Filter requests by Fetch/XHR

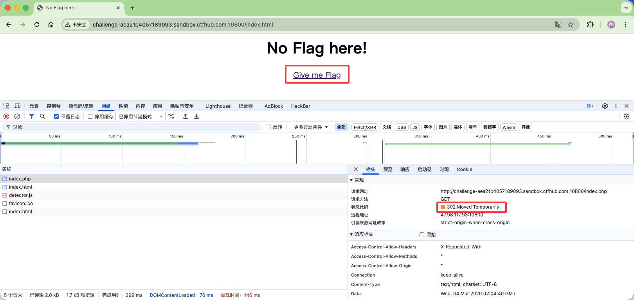365,127
